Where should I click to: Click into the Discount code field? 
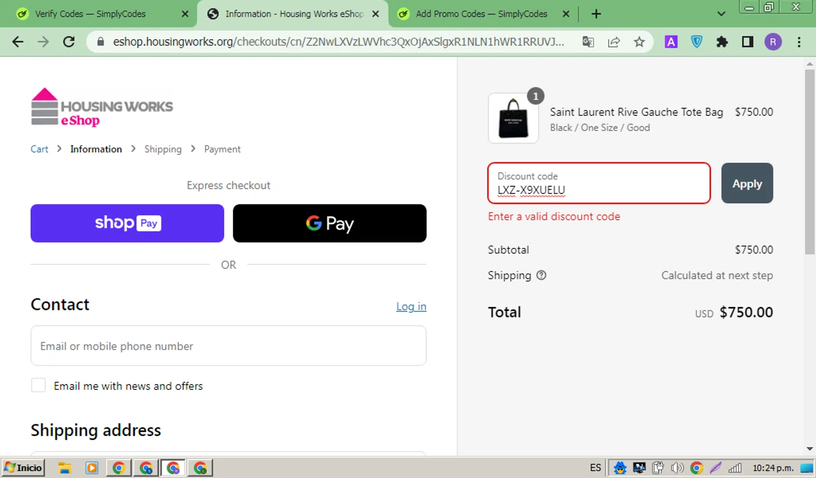tap(599, 183)
